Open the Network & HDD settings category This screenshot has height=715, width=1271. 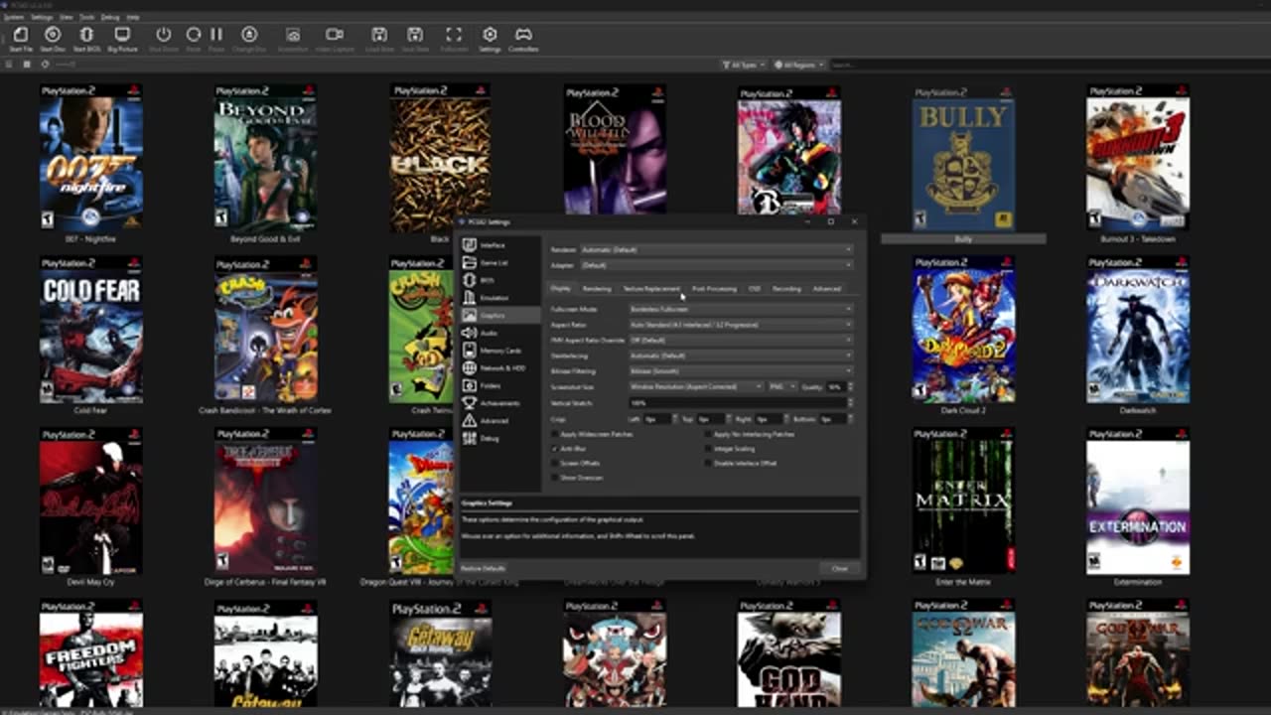[x=500, y=368]
